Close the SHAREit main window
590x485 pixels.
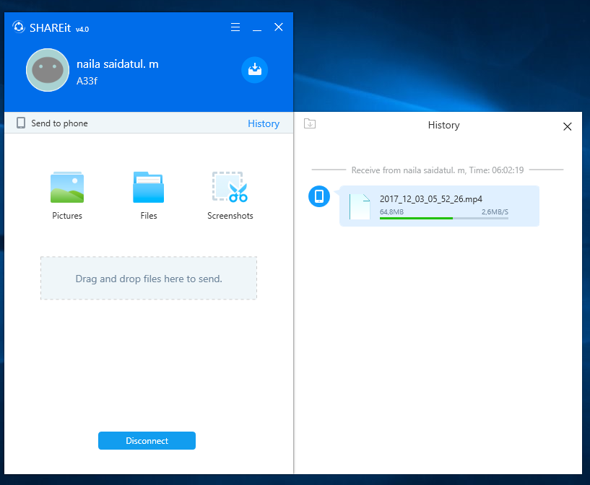(279, 27)
